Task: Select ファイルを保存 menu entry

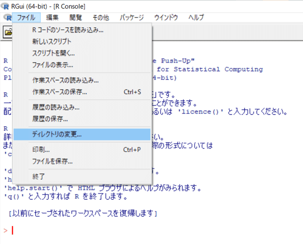Action: click(x=82, y=161)
